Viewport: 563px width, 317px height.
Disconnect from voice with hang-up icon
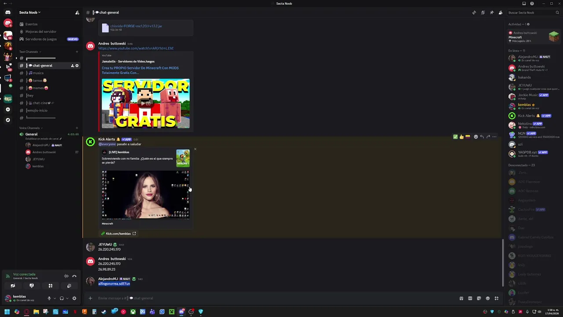coord(74,276)
